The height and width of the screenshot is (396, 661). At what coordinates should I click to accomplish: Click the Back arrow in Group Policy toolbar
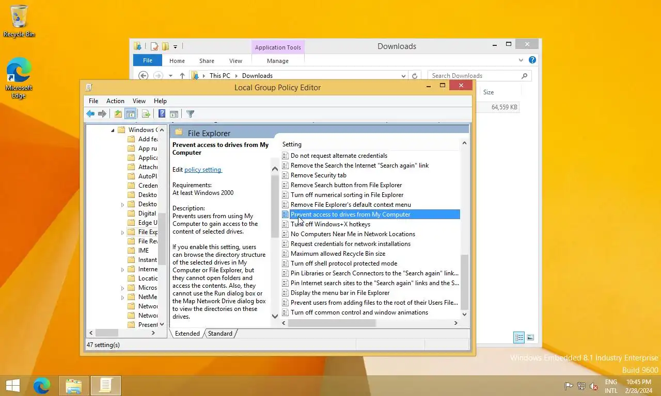[x=90, y=114]
